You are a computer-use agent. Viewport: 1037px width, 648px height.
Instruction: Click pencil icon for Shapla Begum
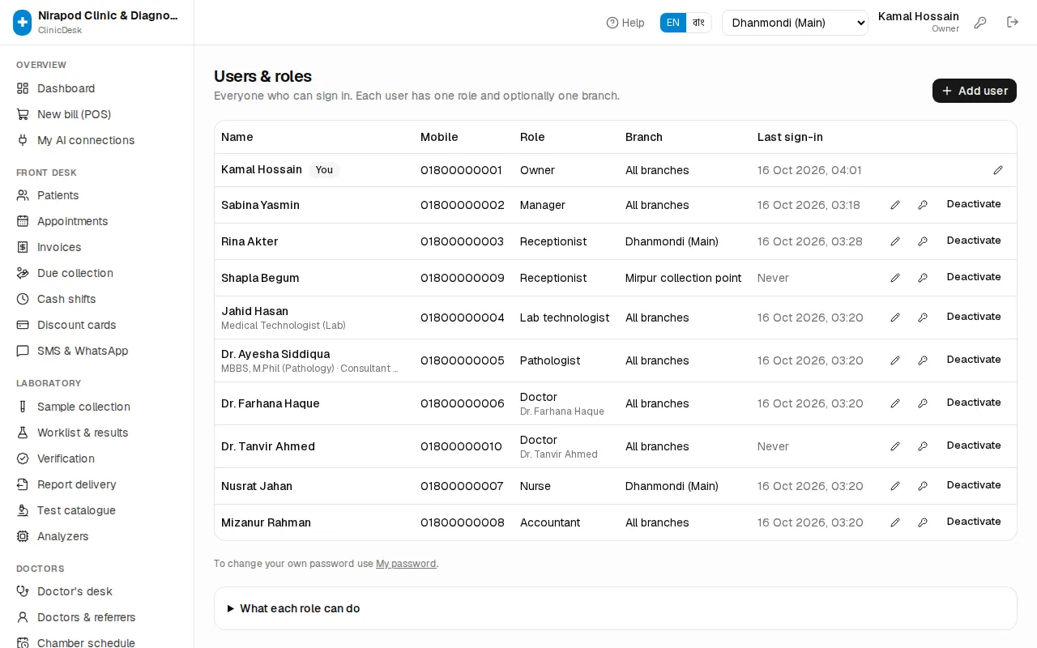click(895, 278)
